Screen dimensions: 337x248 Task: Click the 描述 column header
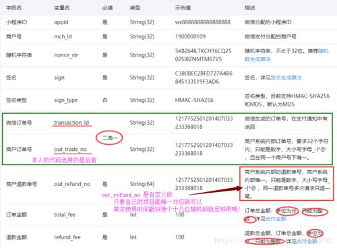250,8
